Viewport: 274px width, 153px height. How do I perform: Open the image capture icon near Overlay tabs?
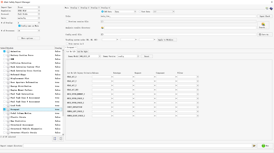267,8
